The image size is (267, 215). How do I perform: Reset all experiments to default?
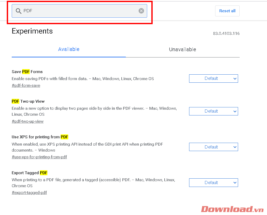227,11
